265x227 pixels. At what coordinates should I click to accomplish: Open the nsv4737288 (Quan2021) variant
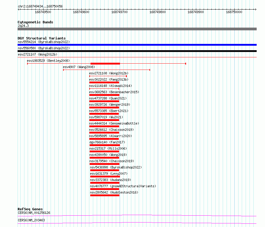coord(108,98)
